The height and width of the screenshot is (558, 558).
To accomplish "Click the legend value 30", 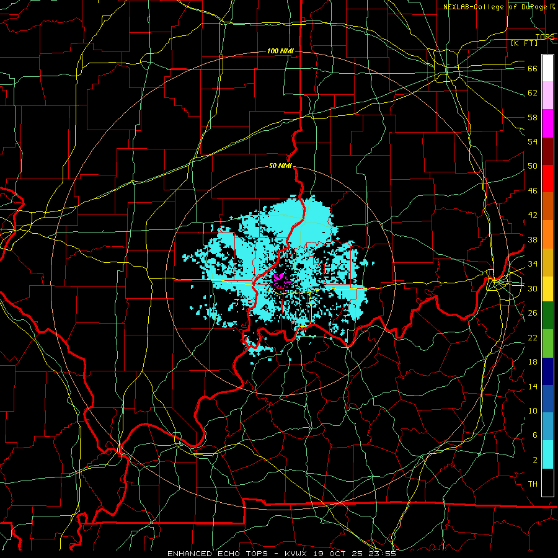I will pyautogui.click(x=533, y=288).
